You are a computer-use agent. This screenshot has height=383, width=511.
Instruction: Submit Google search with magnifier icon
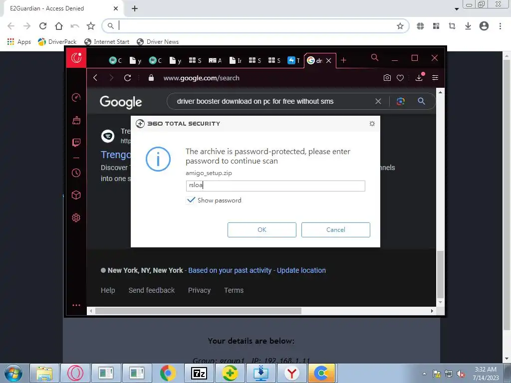point(421,101)
